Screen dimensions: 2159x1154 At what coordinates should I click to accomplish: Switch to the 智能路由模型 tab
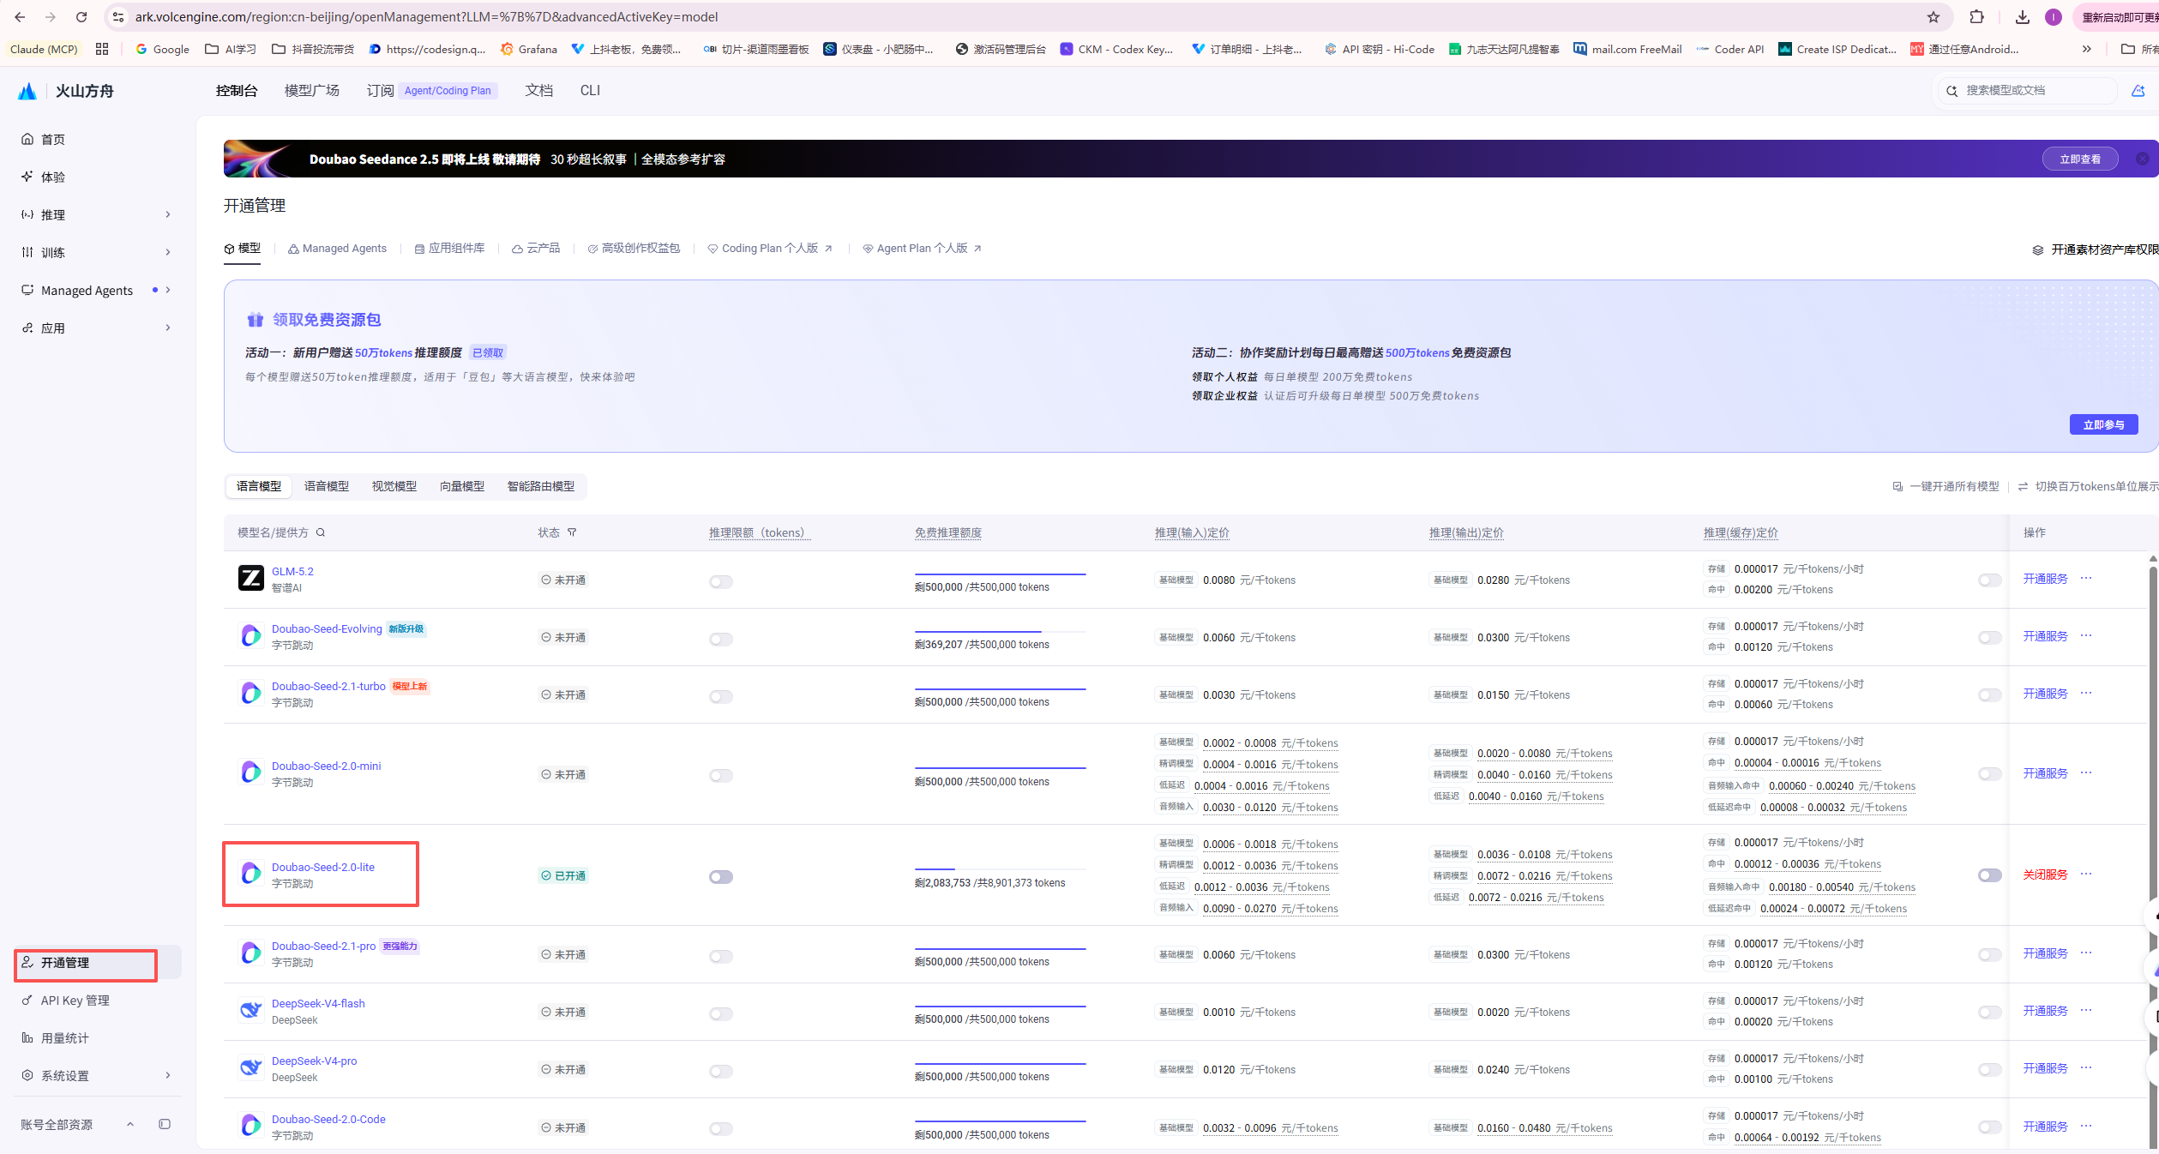pyautogui.click(x=541, y=486)
